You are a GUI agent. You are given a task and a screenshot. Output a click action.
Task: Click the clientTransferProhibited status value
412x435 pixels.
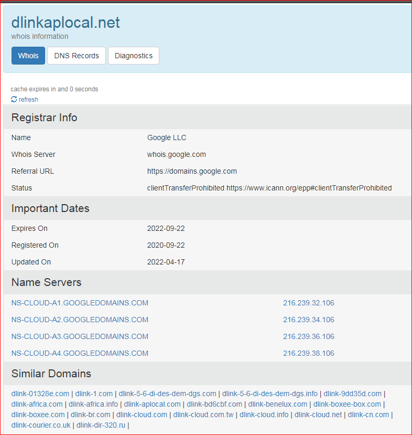coord(269,188)
